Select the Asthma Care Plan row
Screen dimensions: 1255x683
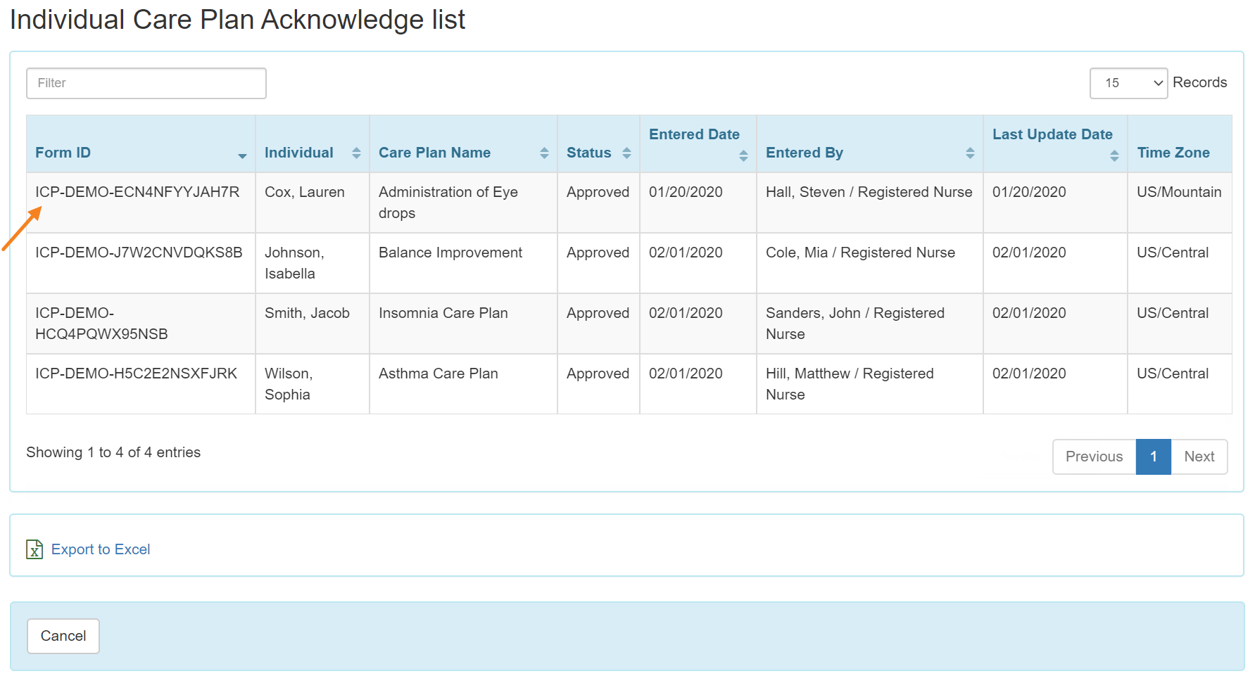coord(438,374)
